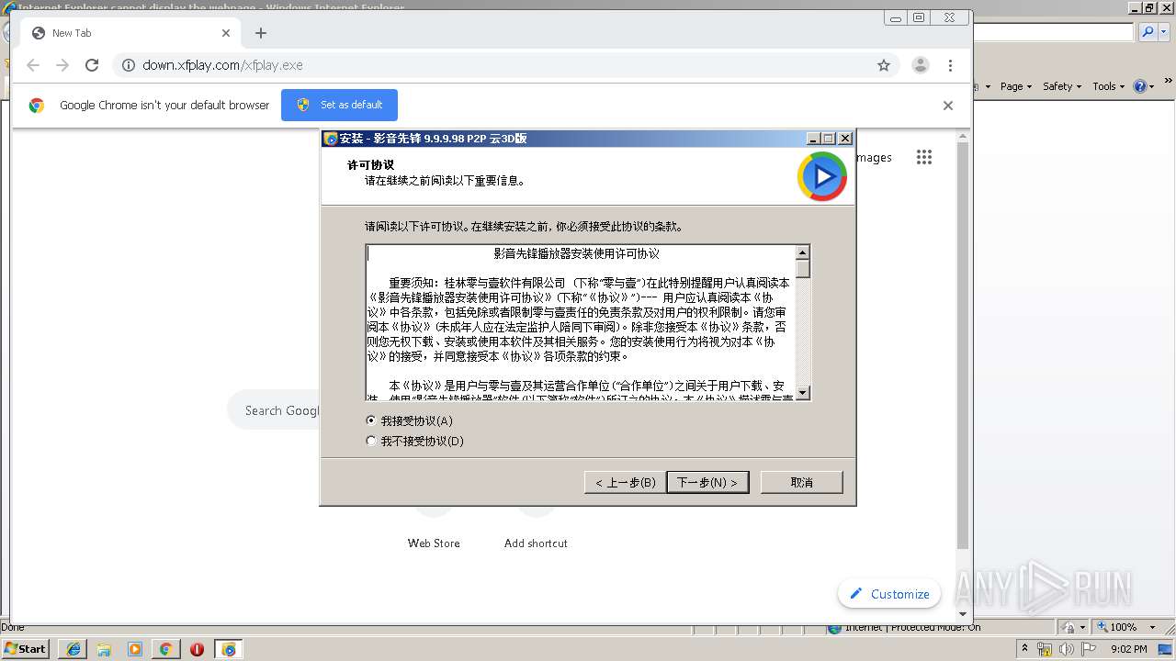This screenshot has height=661, width=1176.
Task: Click the Cancel (取消) button in installer
Action: point(801,482)
